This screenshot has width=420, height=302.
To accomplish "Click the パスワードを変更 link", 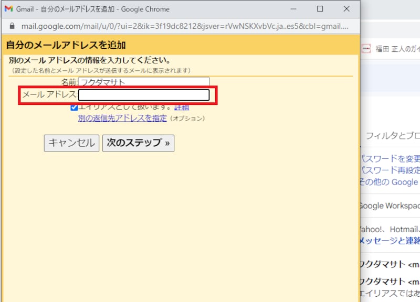I will point(390,158).
